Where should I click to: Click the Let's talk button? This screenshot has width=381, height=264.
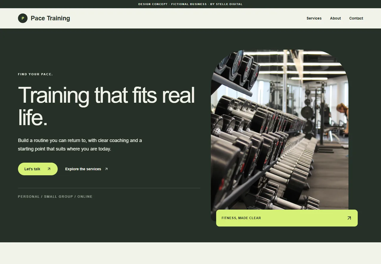click(38, 169)
